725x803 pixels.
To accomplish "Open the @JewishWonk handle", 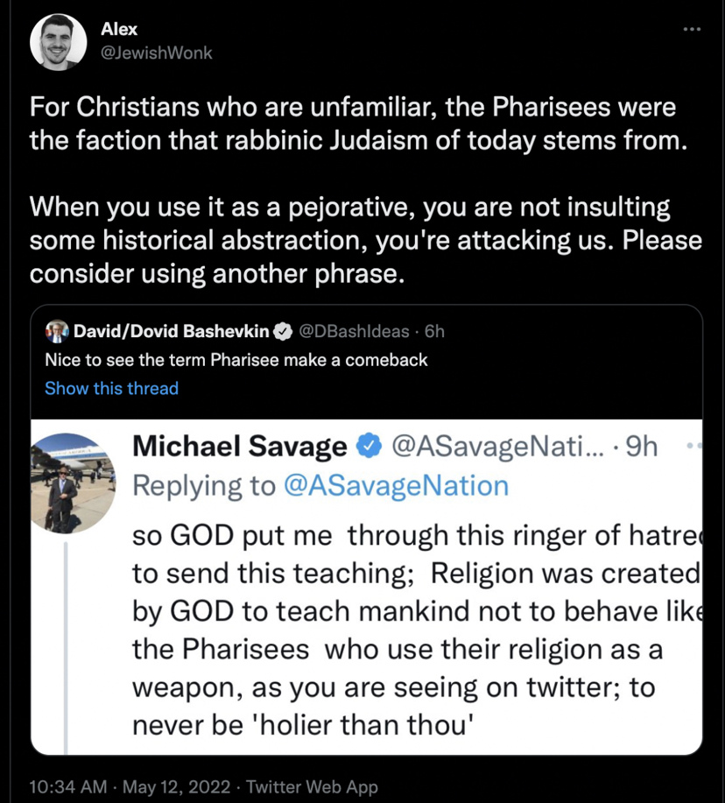I will [x=156, y=53].
